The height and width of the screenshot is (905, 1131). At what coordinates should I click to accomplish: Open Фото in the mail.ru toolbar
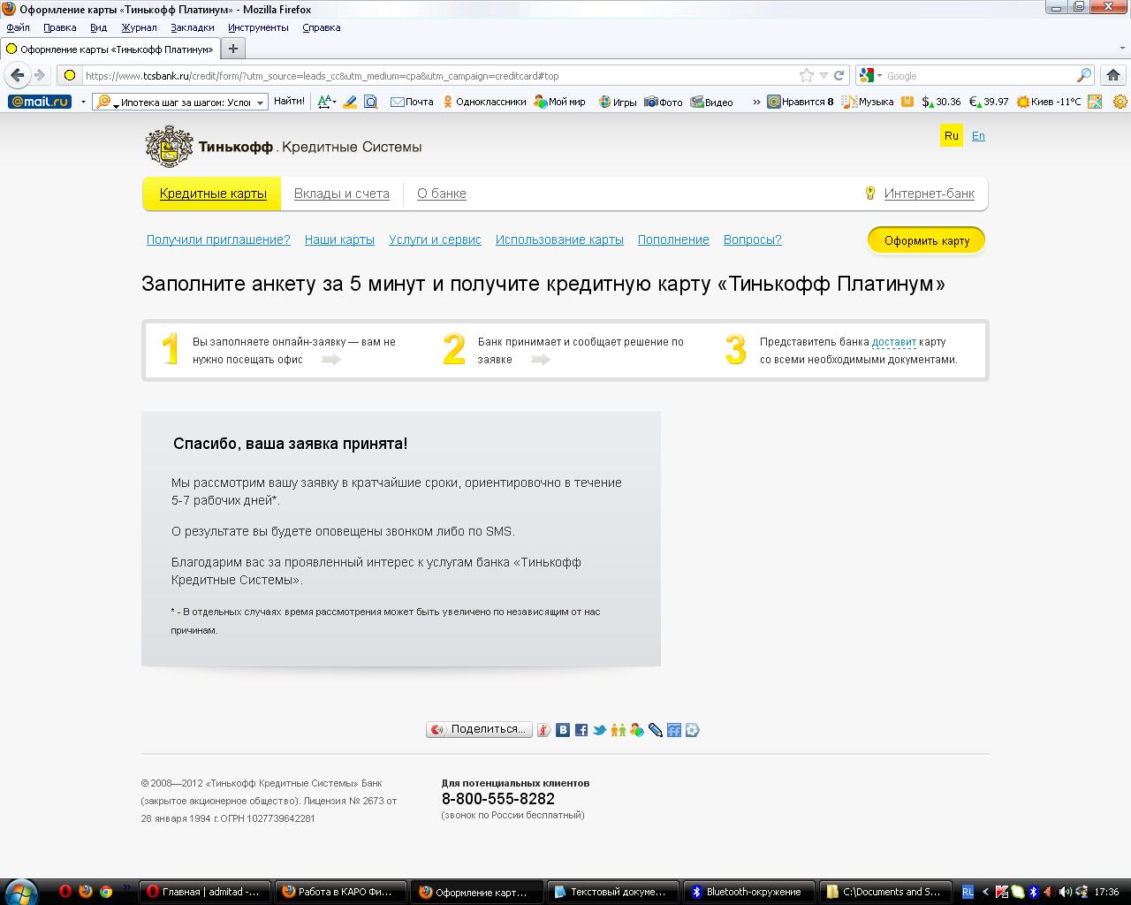[x=664, y=102]
